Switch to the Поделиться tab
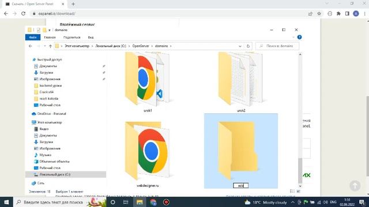This screenshot has height=207, width=369. click(x=71, y=37)
